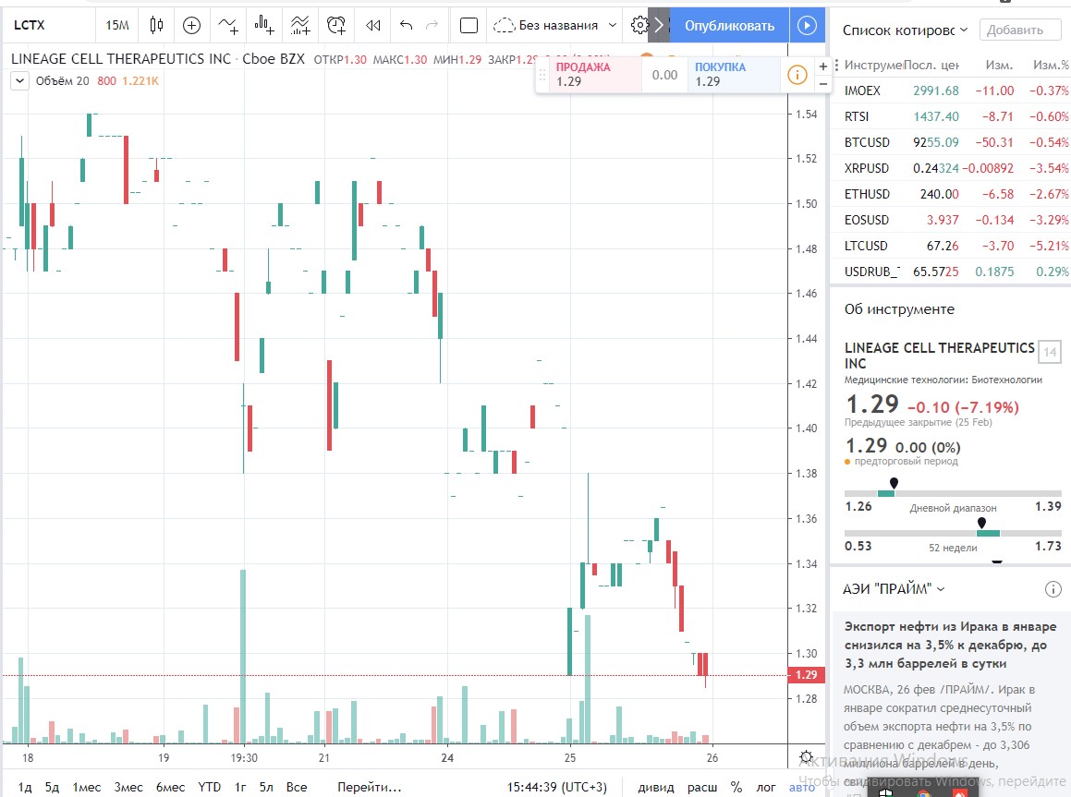Click the cloud save icon by Без названия

pos(504,25)
